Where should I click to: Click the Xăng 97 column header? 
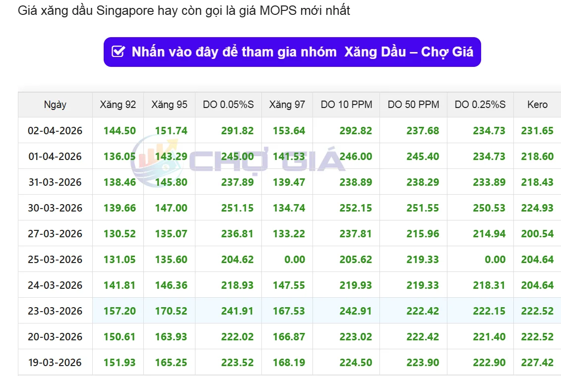(x=287, y=105)
